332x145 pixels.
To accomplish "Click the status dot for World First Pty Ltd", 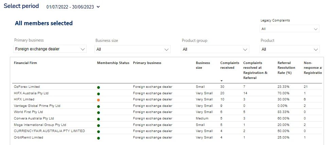I will (99, 113).
